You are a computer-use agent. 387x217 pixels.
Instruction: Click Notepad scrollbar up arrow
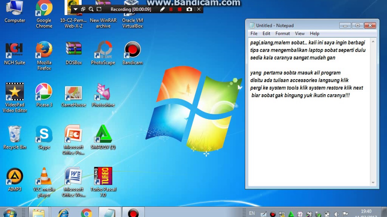pos(373,41)
